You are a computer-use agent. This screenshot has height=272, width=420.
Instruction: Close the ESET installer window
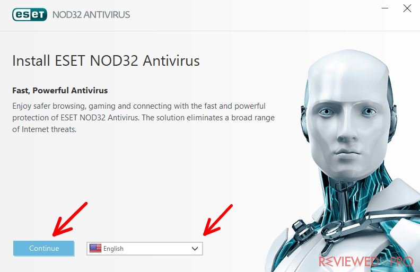pos(407,8)
